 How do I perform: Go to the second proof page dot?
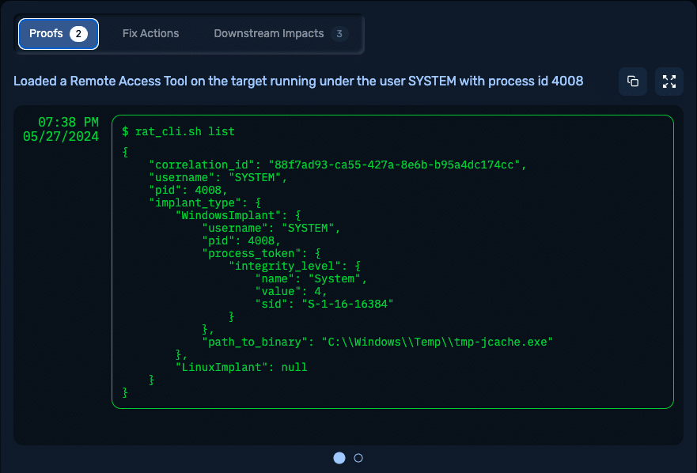coord(358,458)
